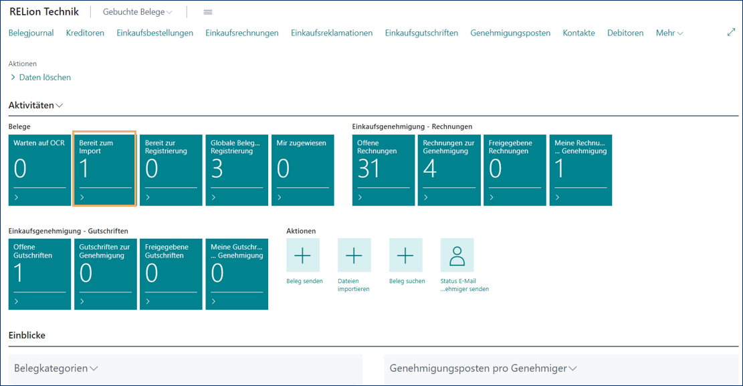Screen dimensions: 743x386
Task: Open the Mehr navigation dropdown
Action: pos(669,32)
